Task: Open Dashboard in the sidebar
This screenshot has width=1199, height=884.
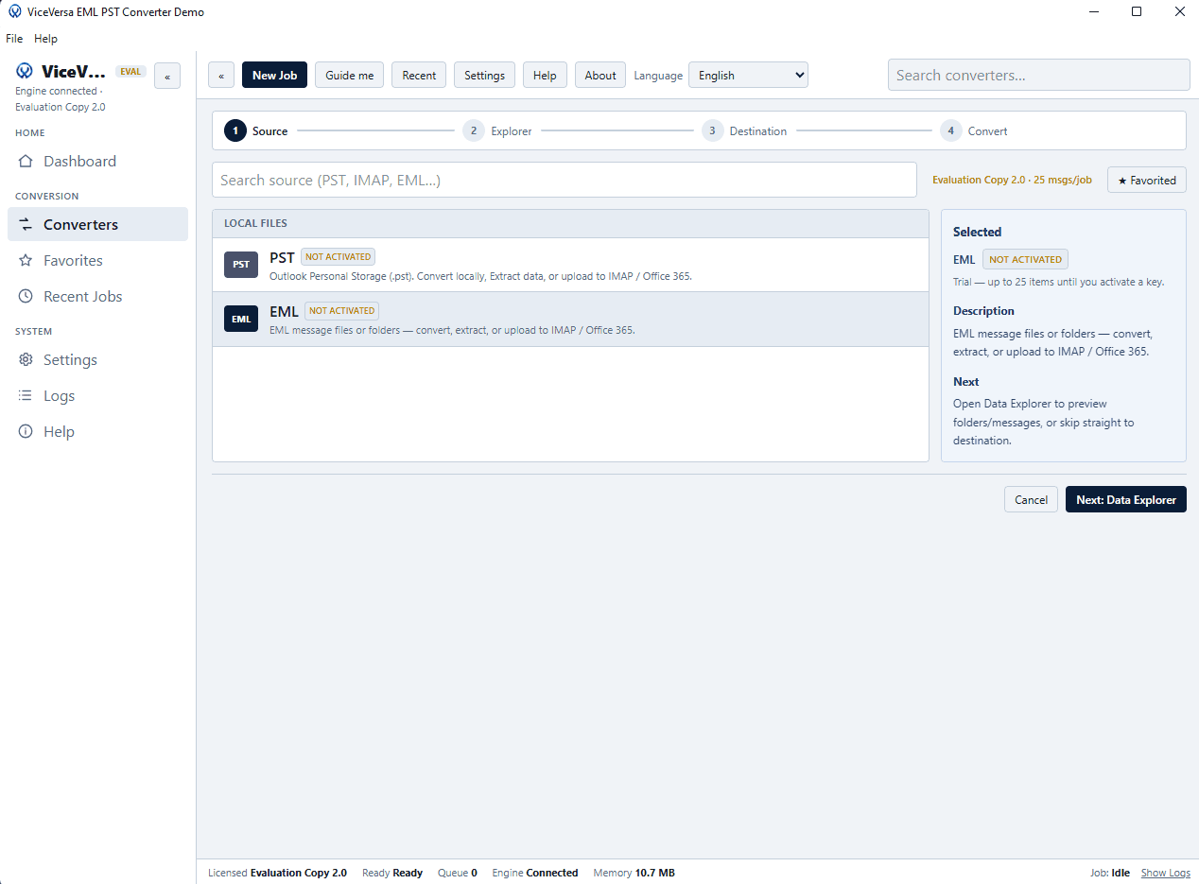Action: click(x=97, y=162)
